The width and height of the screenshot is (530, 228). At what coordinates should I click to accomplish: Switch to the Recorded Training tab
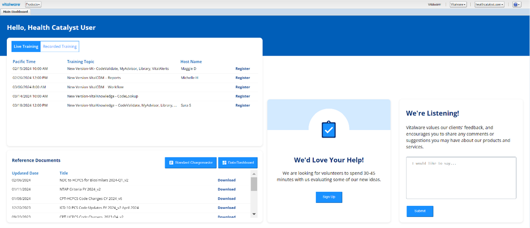click(60, 47)
